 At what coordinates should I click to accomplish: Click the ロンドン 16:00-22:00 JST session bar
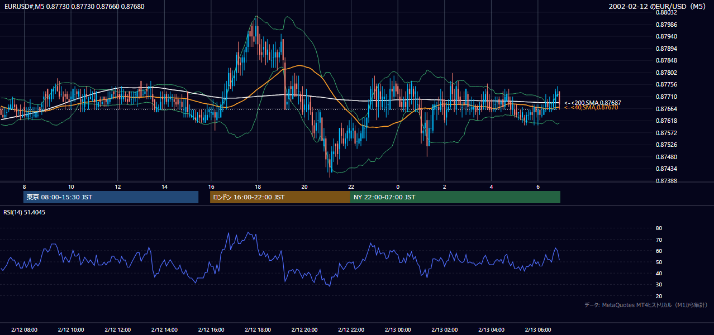tap(280, 197)
